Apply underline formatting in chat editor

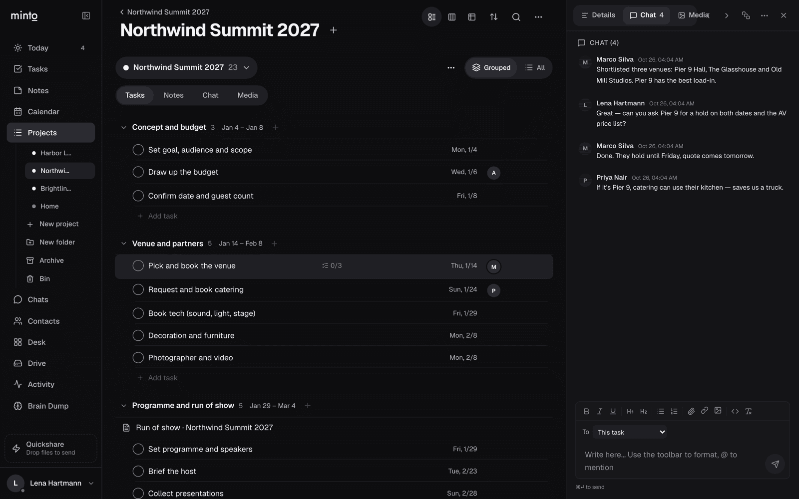coord(613,411)
